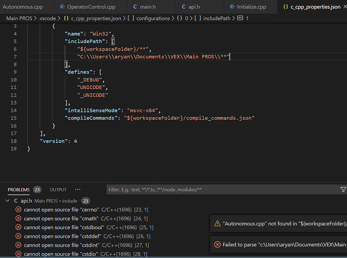Close the c_cpp_properties.json tab
Image resolution: width=347 pixels, height=258 pixels.
click(x=345, y=7)
